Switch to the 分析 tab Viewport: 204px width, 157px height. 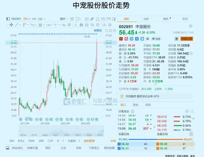click(x=146, y=19)
